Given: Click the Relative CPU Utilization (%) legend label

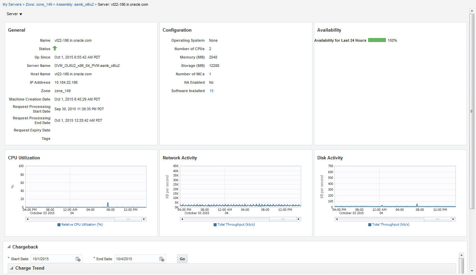Looking at the screenshot, I should pyautogui.click(x=82, y=224).
